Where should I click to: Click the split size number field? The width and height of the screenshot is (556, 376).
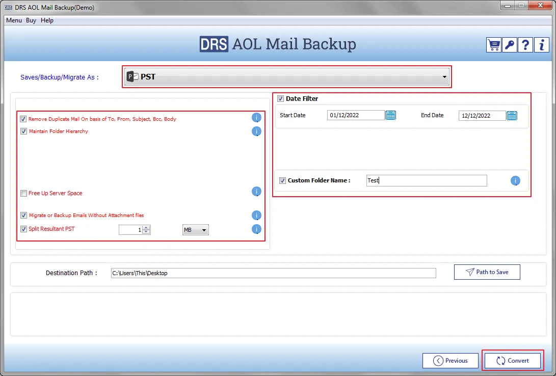click(131, 230)
